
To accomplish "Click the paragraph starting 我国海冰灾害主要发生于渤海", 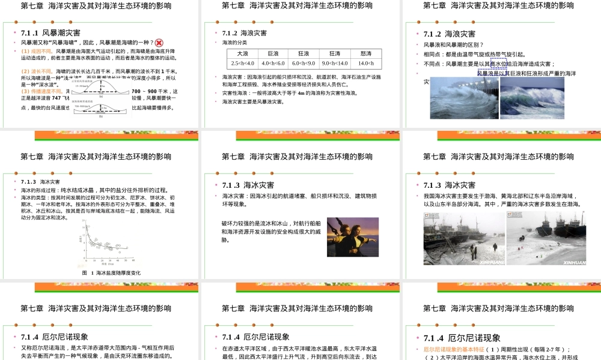I will point(502,200).
